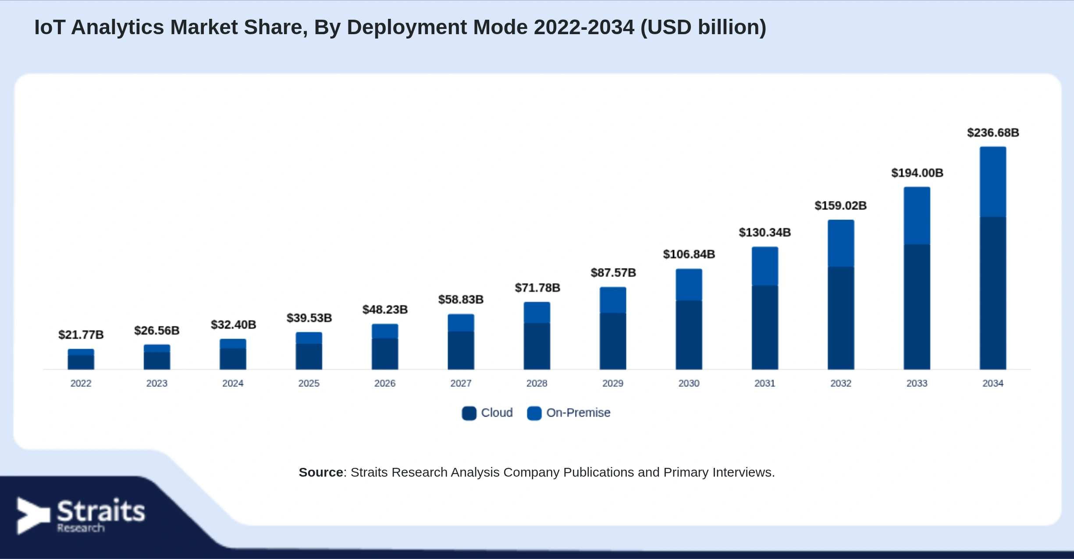Click the Source attribution text

tap(537, 473)
